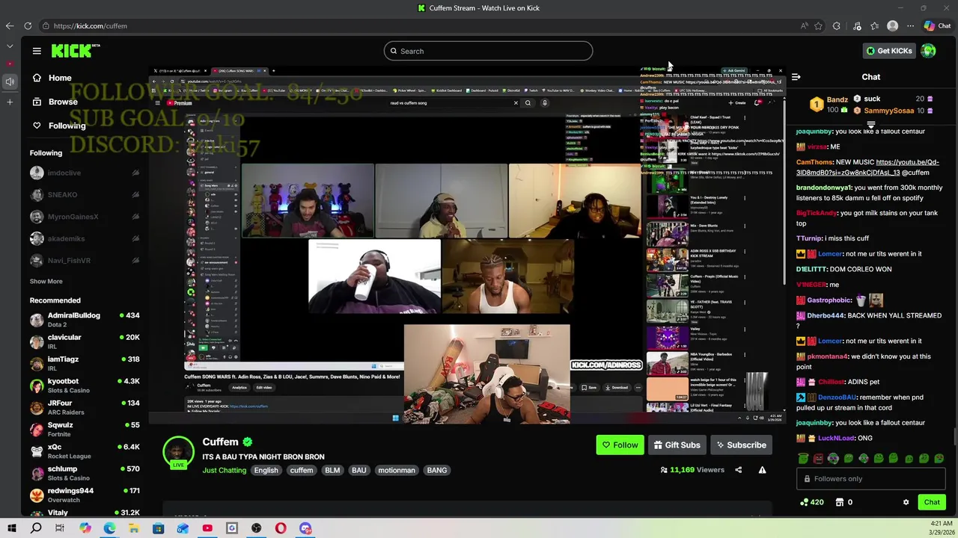Go to Home in Kick sidebar
The height and width of the screenshot is (538, 958).
pyautogui.click(x=52, y=78)
